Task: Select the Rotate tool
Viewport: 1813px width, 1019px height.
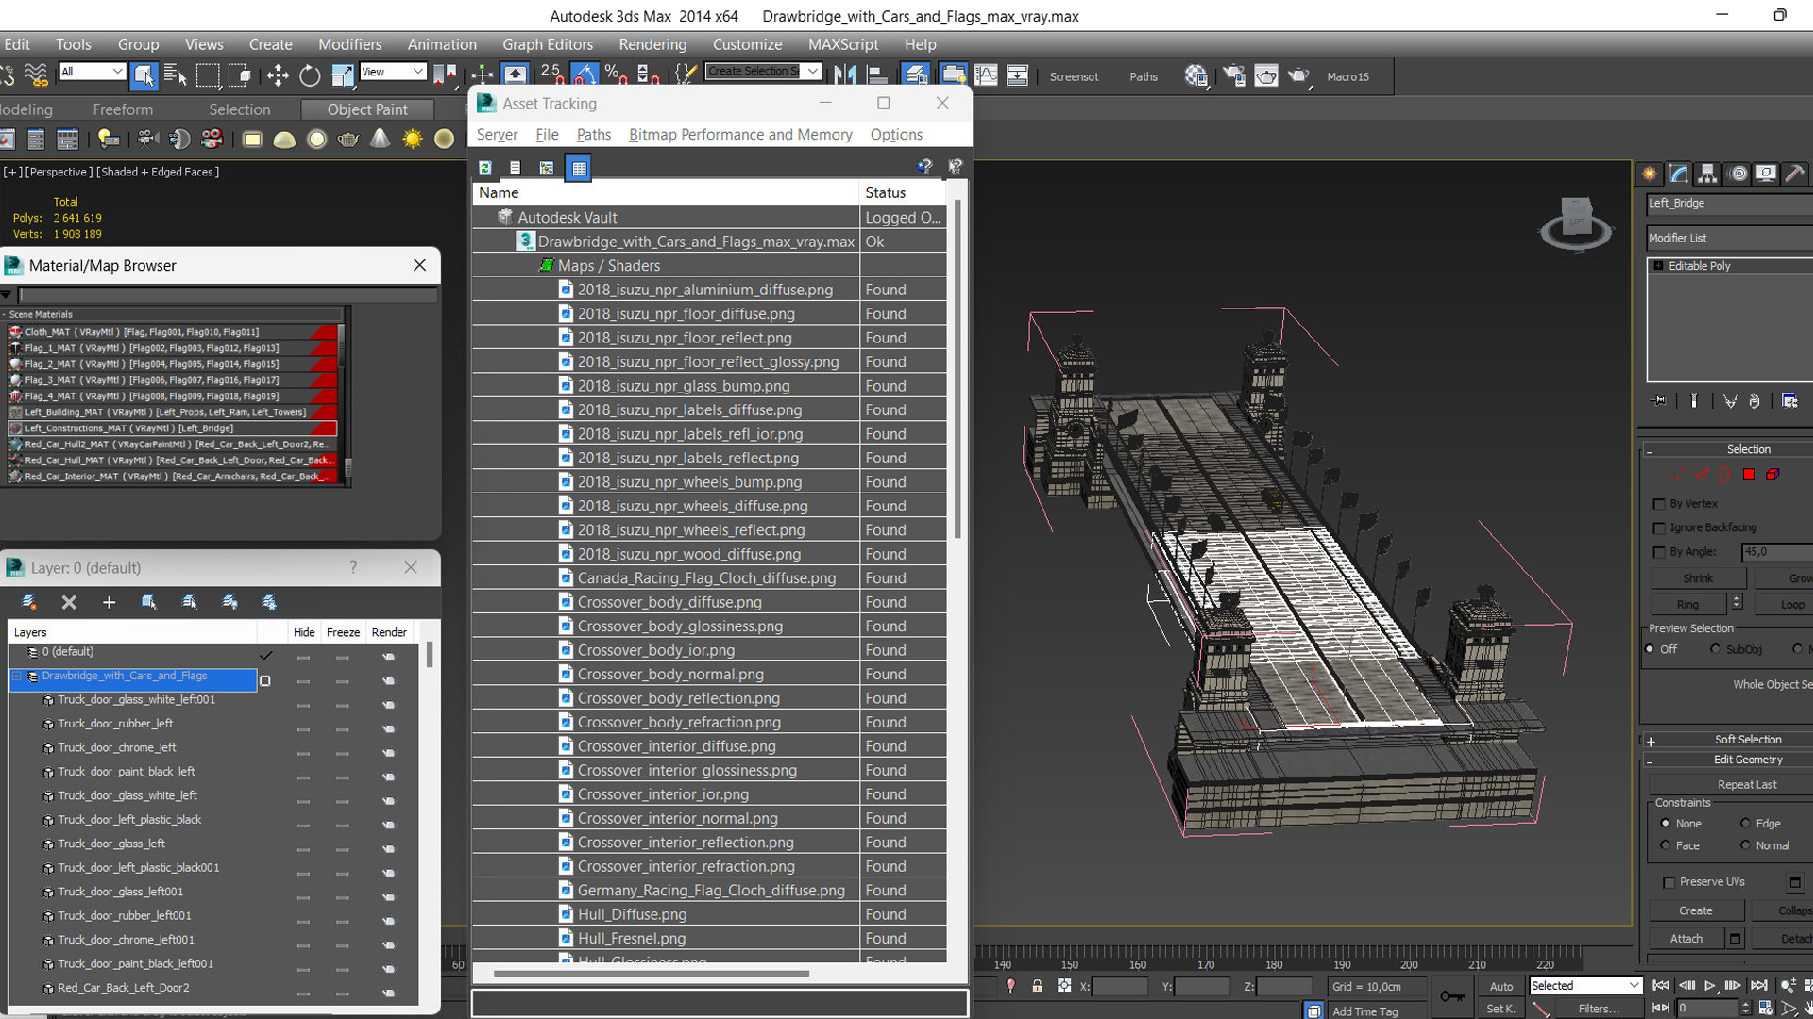Action: click(x=310, y=75)
